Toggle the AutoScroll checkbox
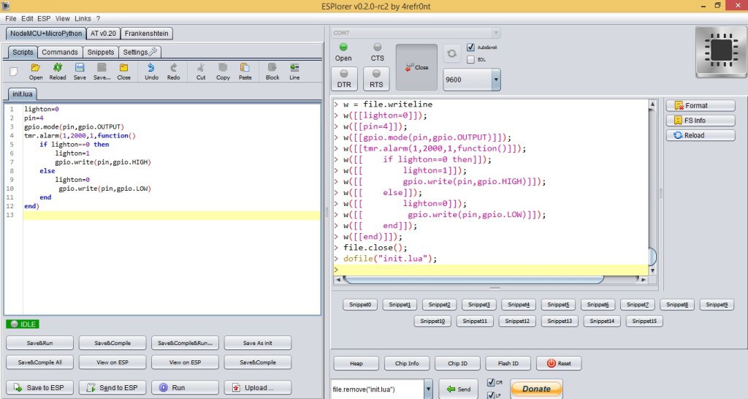 pos(471,47)
